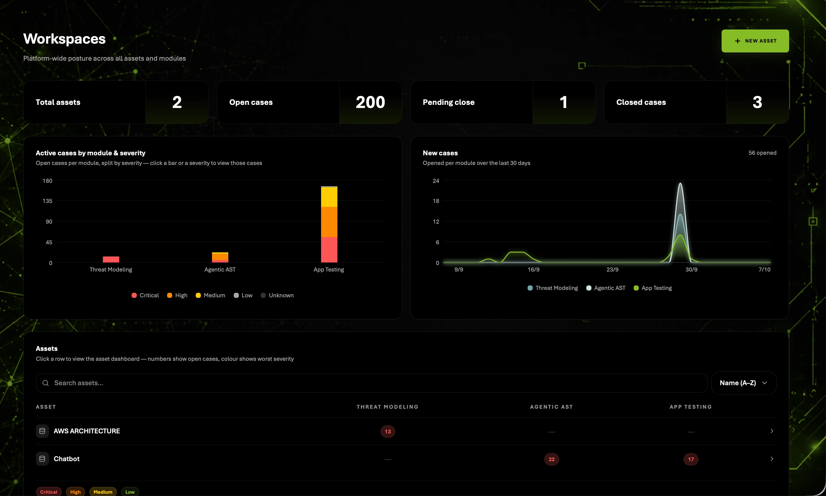Toggle App Testing series in New cases legend
The height and width of the screenshot is (496, 826).
pos(653,288)
